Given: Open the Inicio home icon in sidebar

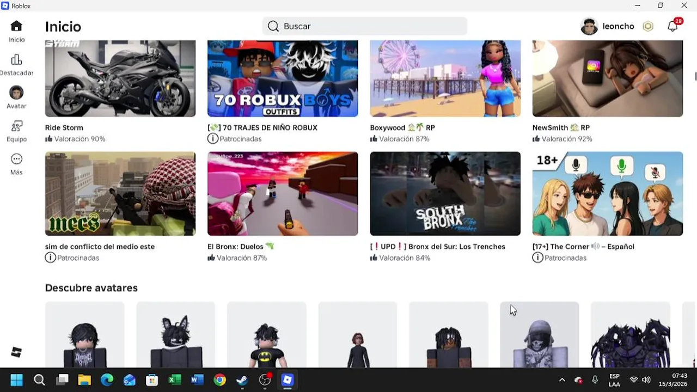Looking at the screenshot, I should 16,26.
